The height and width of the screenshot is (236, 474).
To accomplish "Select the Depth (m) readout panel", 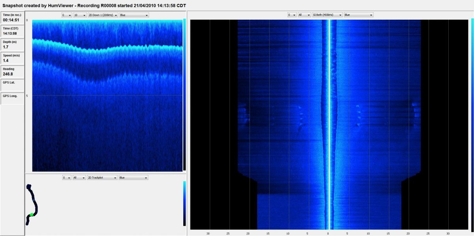I will tap(12, 45).
